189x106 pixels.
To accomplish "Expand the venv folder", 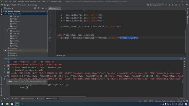I will pos(6,50).
